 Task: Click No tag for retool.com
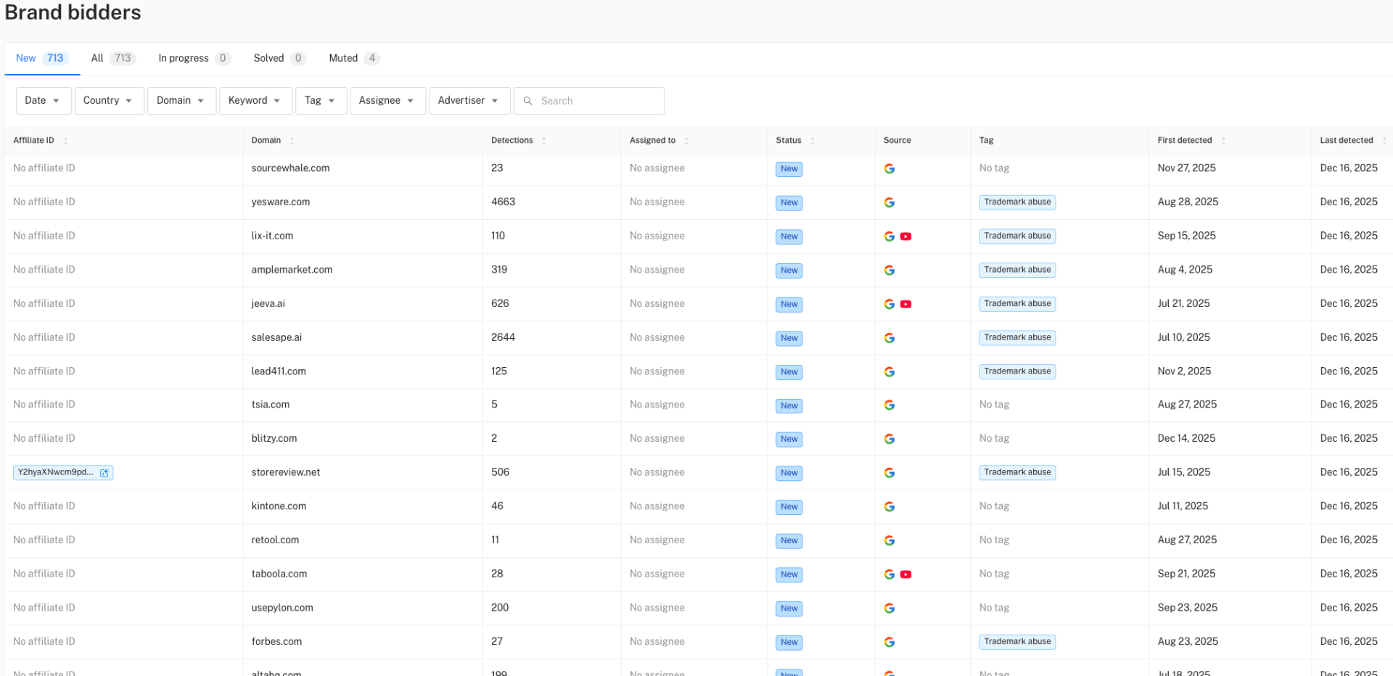coord(995,540)
